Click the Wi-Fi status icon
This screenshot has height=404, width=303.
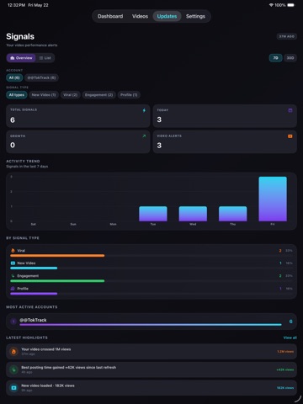coord(271,5)
